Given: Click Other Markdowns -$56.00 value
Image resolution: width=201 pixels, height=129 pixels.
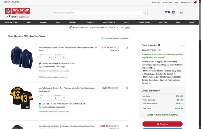Looking at the screenshot, I should [x=179, y=103].
